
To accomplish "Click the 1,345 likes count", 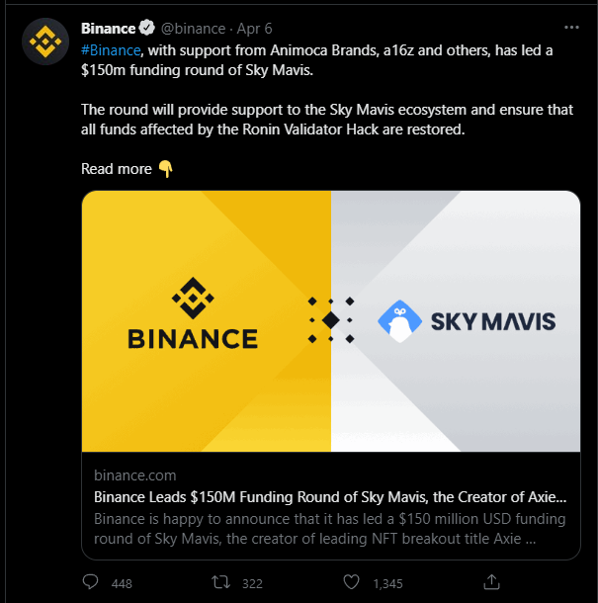I will [x=388, y=584].
